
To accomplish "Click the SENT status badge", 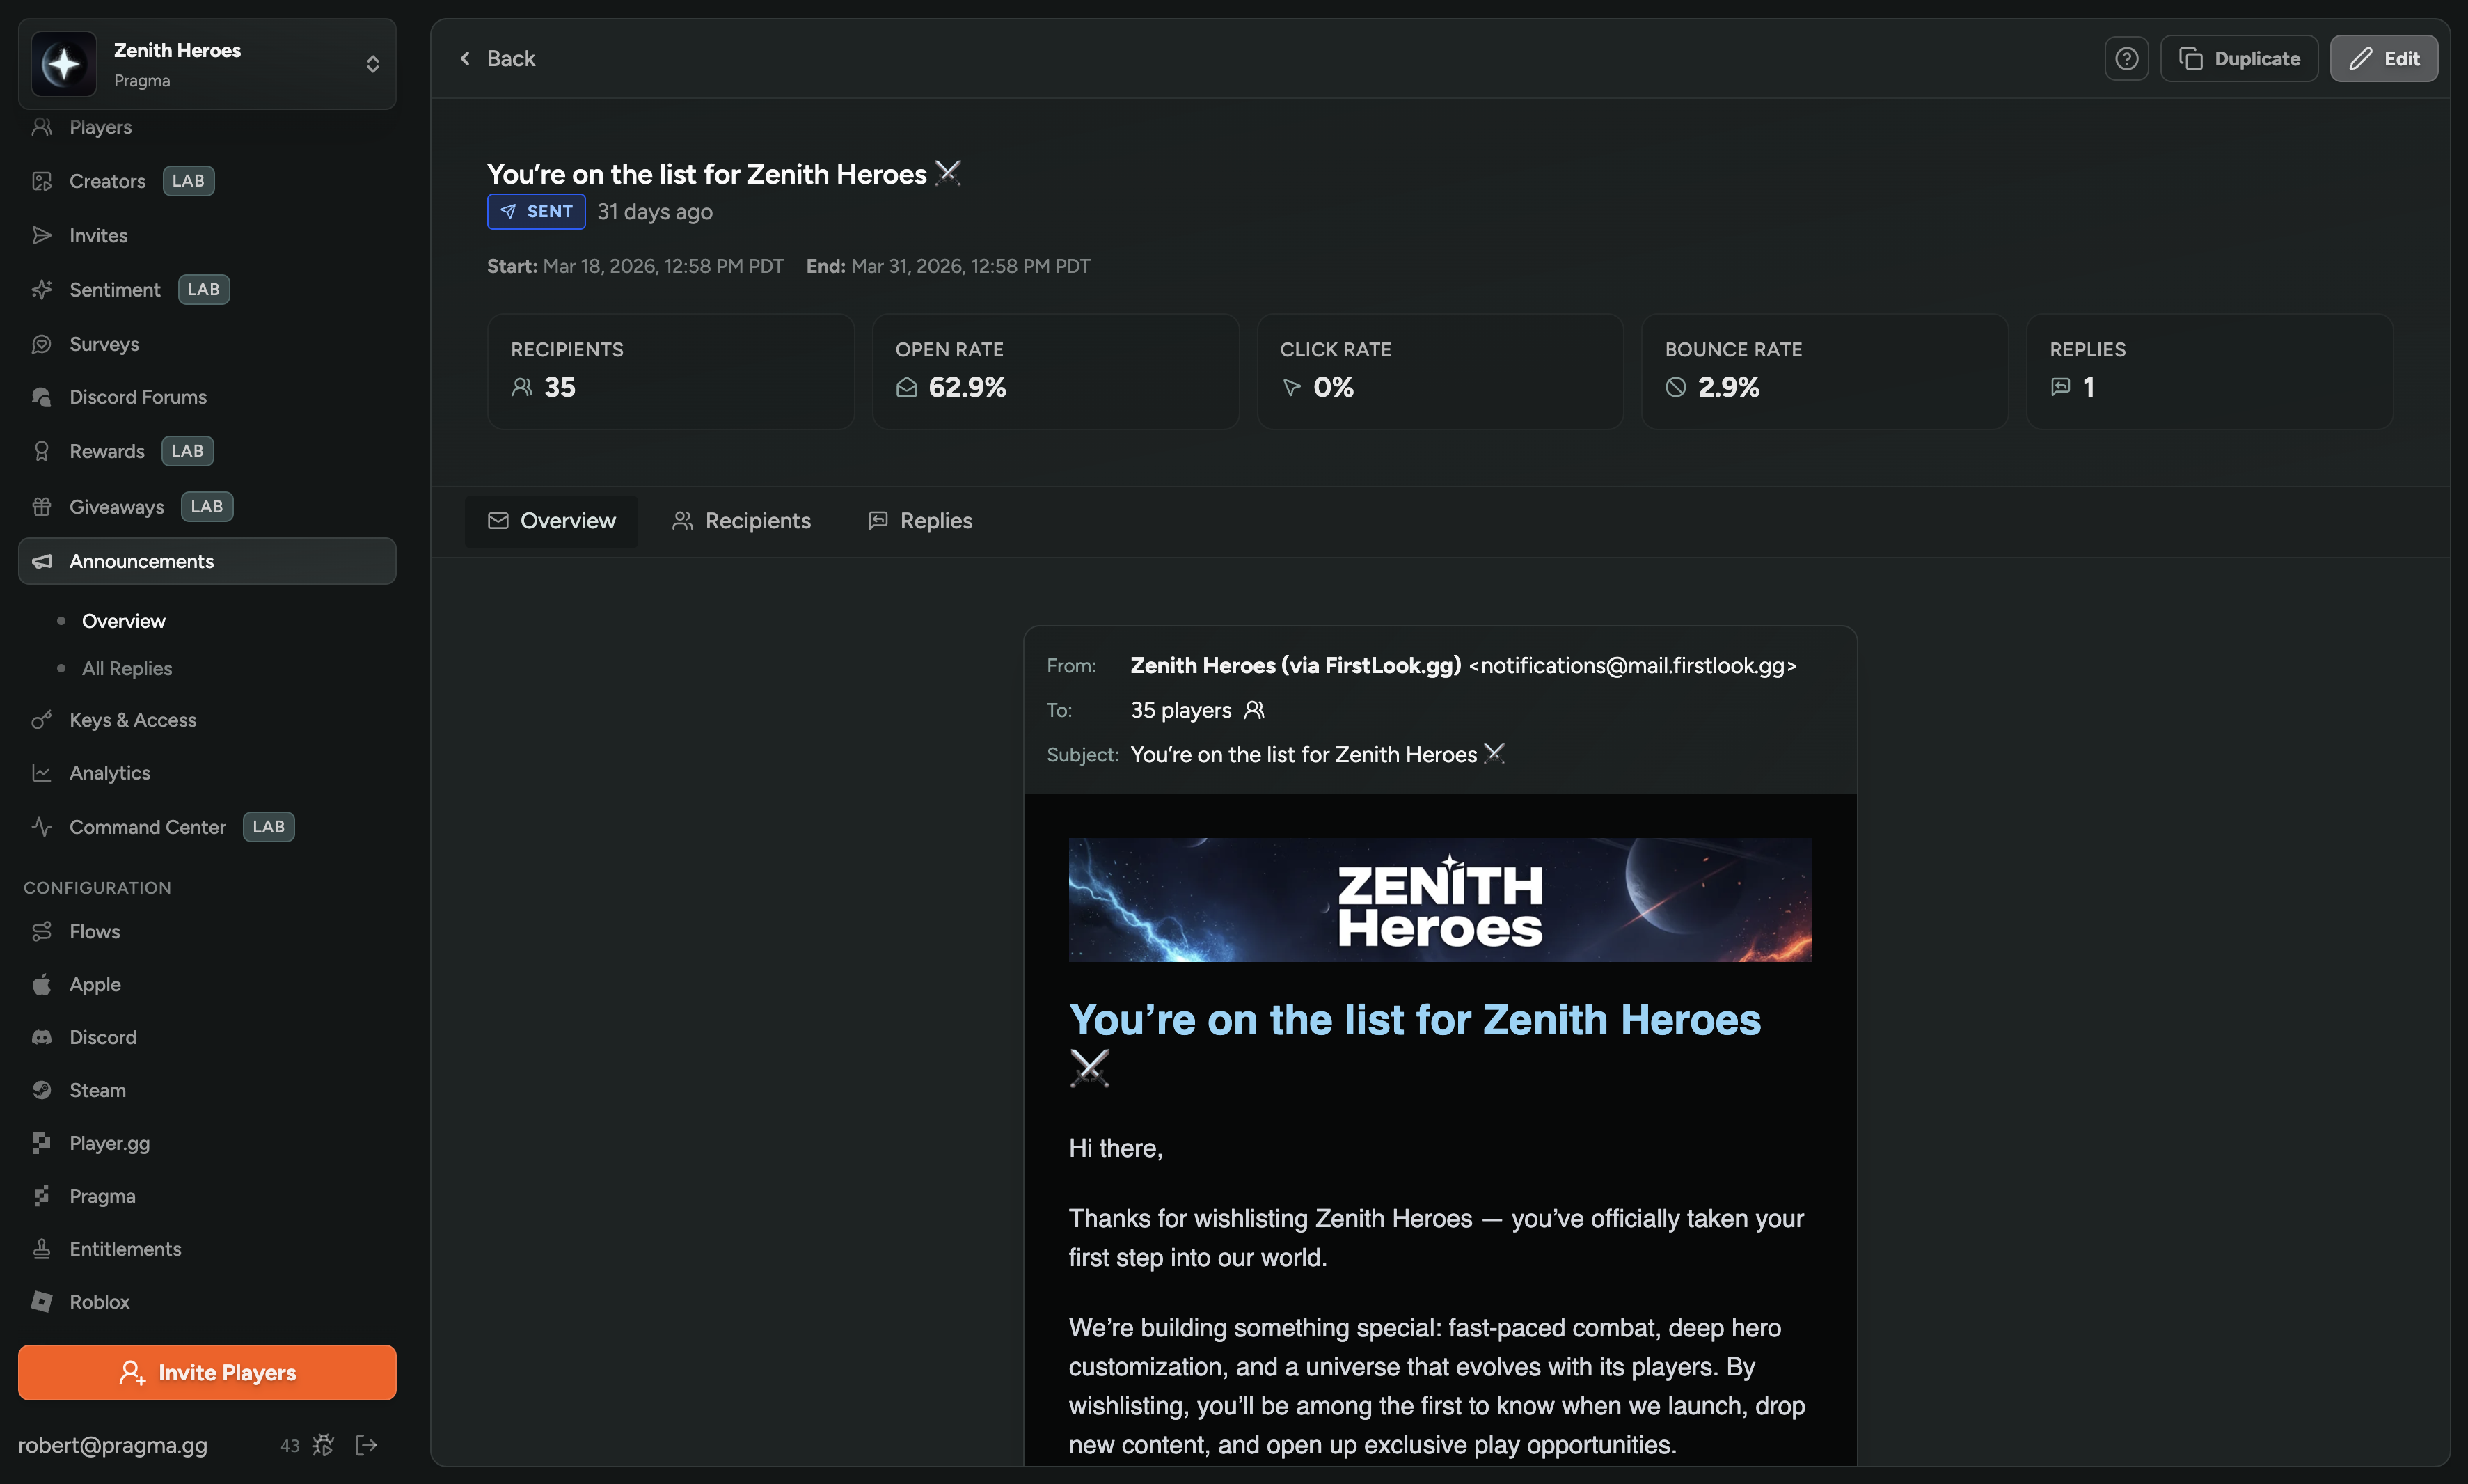I will (536, 212).
